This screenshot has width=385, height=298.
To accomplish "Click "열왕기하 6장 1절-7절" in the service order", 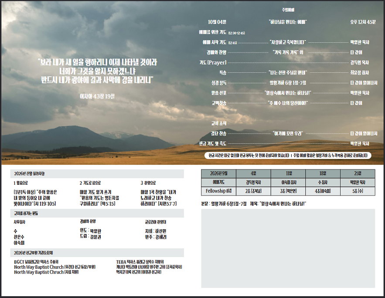I will tap(288, 83).
